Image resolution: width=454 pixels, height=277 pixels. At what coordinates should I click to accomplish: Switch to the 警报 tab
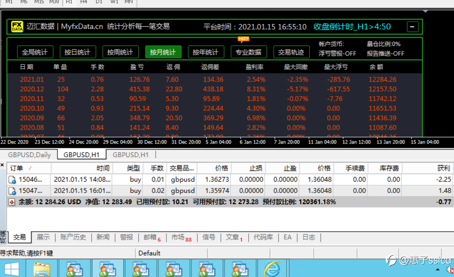(x=126, y=237)
